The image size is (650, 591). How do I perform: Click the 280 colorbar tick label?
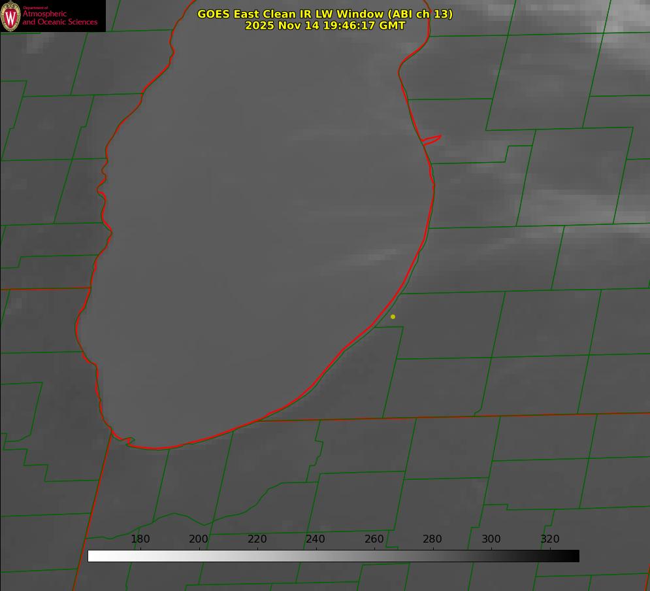[432, 539]
